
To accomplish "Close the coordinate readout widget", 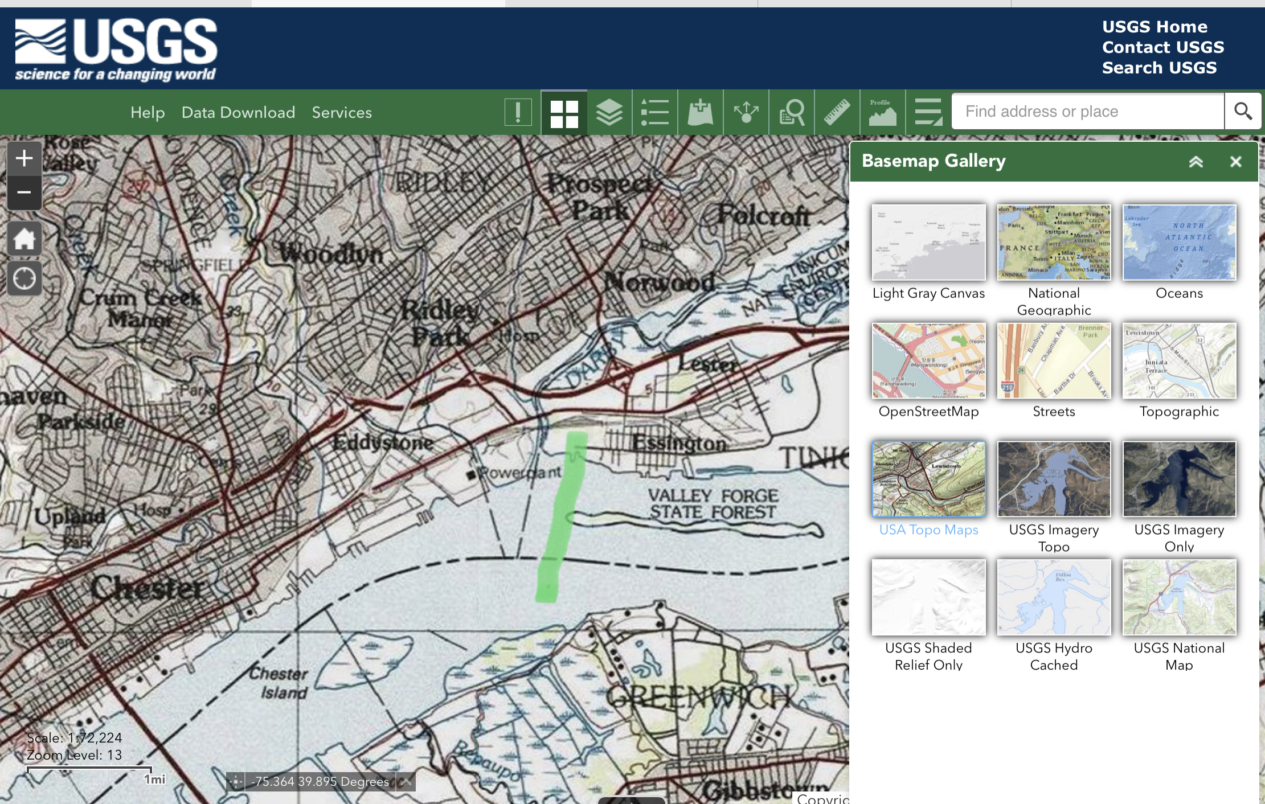I will pos(406,781).
